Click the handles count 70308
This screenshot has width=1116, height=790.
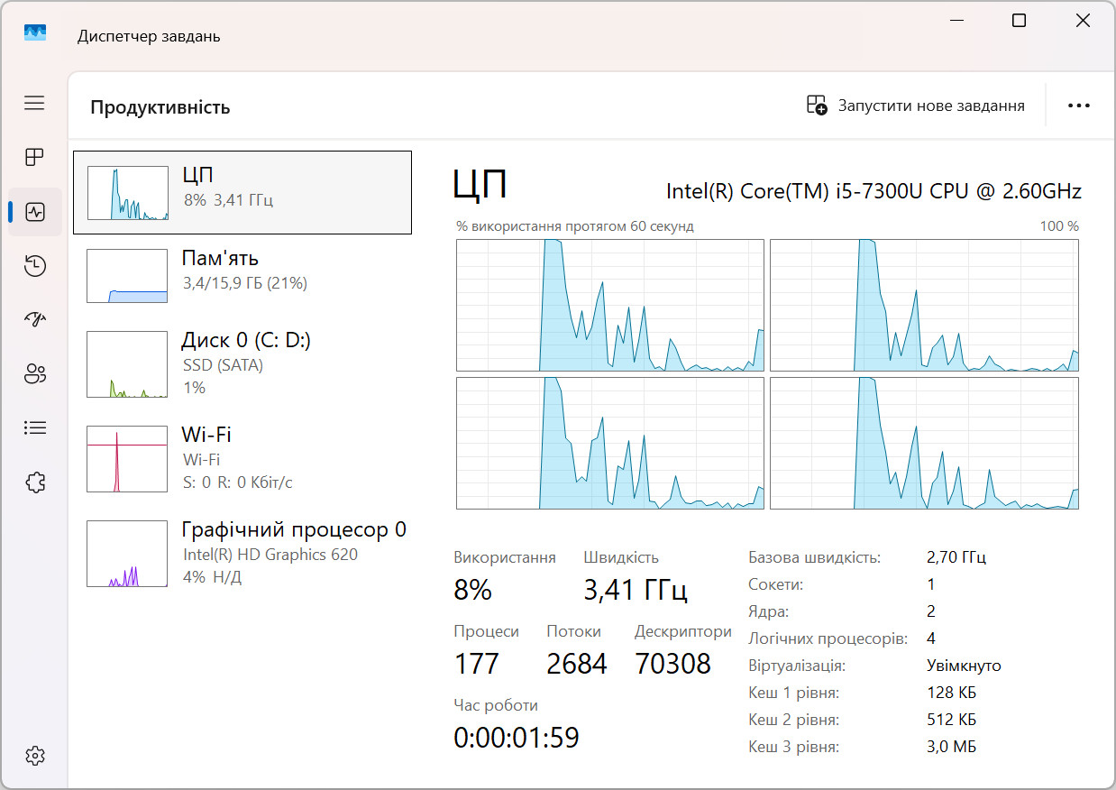(673, 664)
